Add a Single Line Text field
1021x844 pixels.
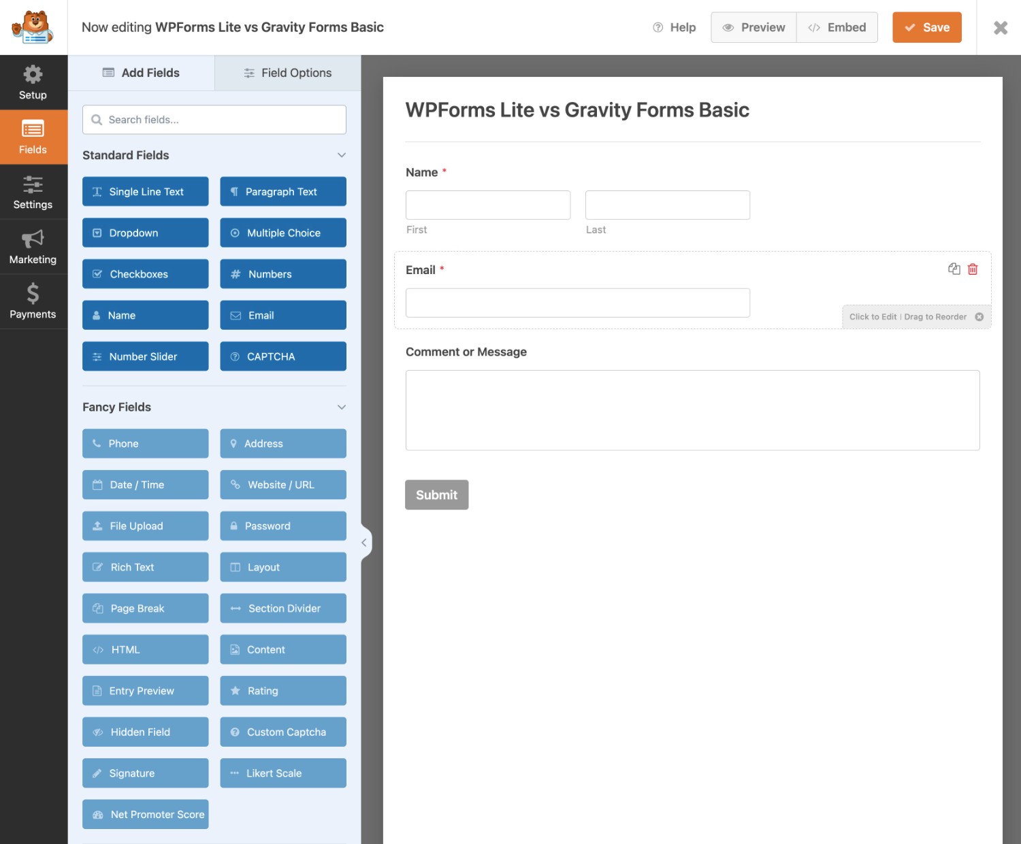pos(146,192)
